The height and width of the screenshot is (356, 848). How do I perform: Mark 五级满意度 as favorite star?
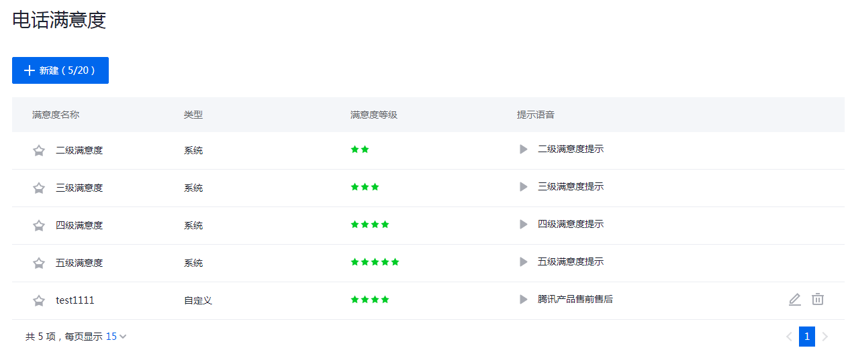(x=39, y=263)
